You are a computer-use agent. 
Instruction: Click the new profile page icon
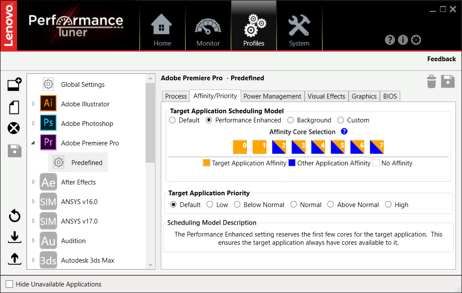pyautogui.click(x=14, y=107)
